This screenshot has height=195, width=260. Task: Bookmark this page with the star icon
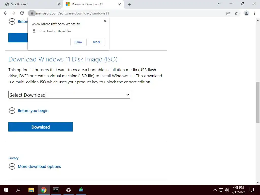point(236,13)
